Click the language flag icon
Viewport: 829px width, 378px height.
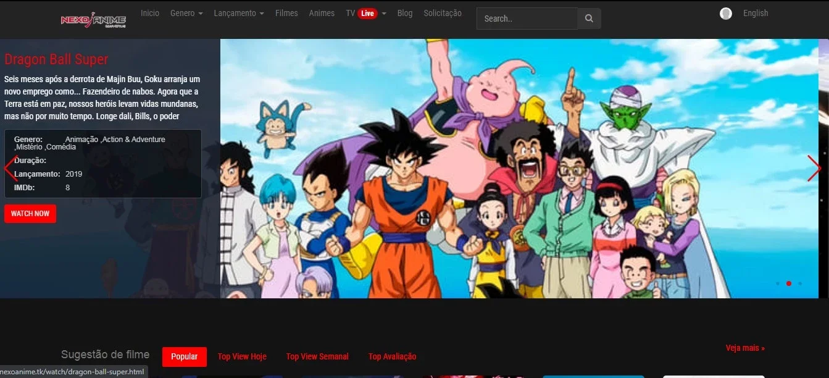click(726, 14)
